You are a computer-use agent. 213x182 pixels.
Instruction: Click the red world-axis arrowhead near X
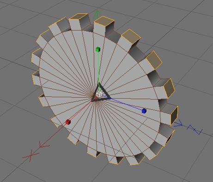click(x=43, y=144)
